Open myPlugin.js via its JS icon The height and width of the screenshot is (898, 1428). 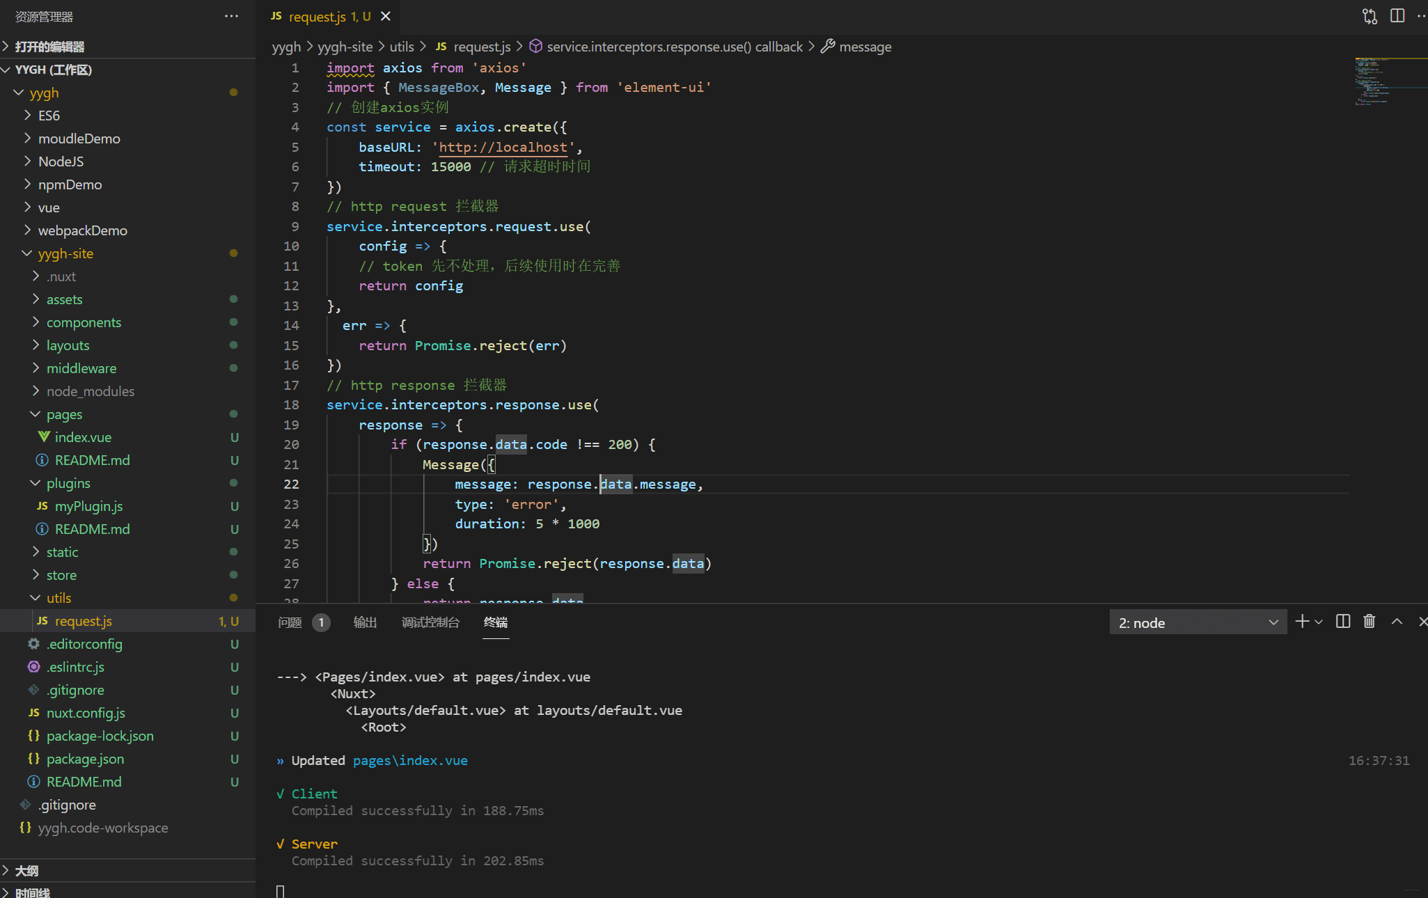click(x=42, y=506)
